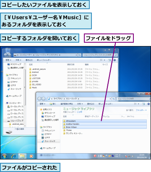Launch Internet Explorer from the taskbar

point(13,156)
